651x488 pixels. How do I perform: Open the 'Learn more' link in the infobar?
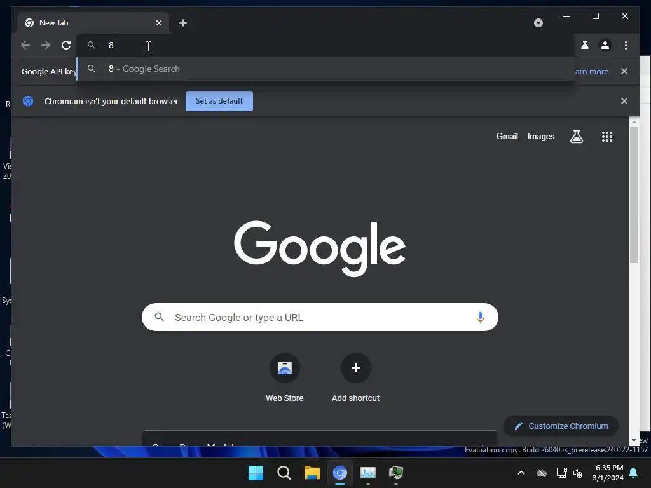point(591,71)
